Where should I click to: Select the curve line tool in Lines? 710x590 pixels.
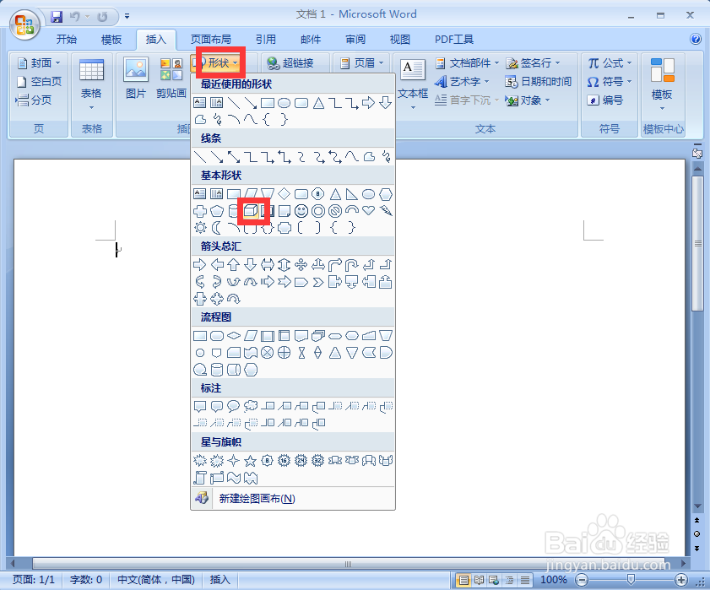(352, 157)
